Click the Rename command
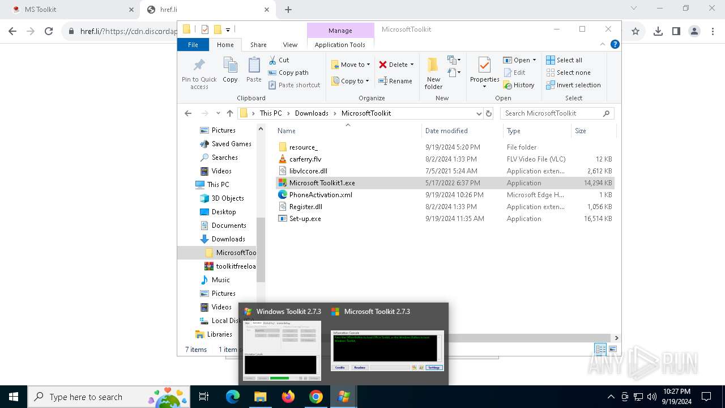725x408 pixels. click(x=395, y=81)
